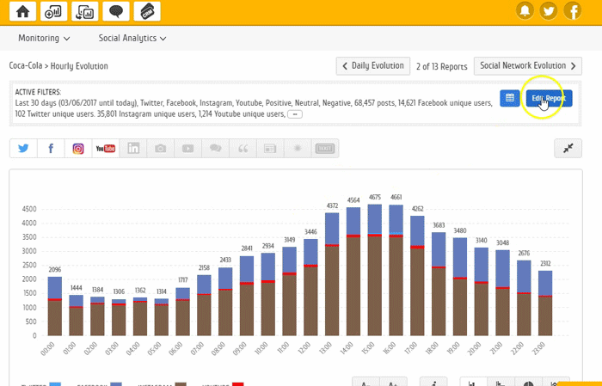Go to previous report Daily Evolution
Image resolution: width=602 pixels, height=386 pixels.
372,65
